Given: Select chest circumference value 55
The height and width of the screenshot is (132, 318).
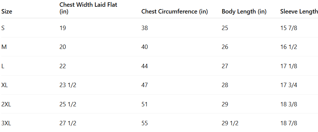Looking at the screenshot, I should (x=145, y=123).
